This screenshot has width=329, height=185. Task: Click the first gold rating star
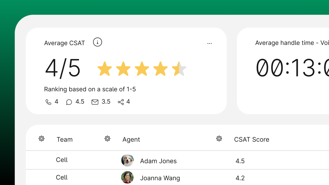(x=105, y=69)
